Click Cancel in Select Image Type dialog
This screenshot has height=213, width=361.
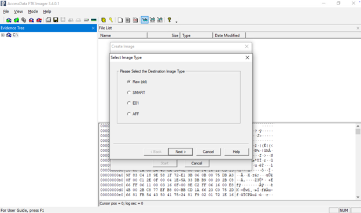pyautogui.click(x=208, y=152)
